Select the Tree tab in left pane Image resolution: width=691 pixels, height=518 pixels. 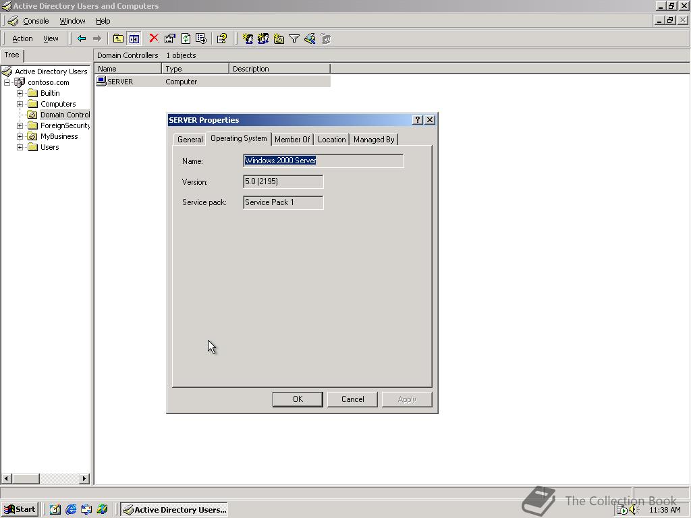(x=12, y=55)
